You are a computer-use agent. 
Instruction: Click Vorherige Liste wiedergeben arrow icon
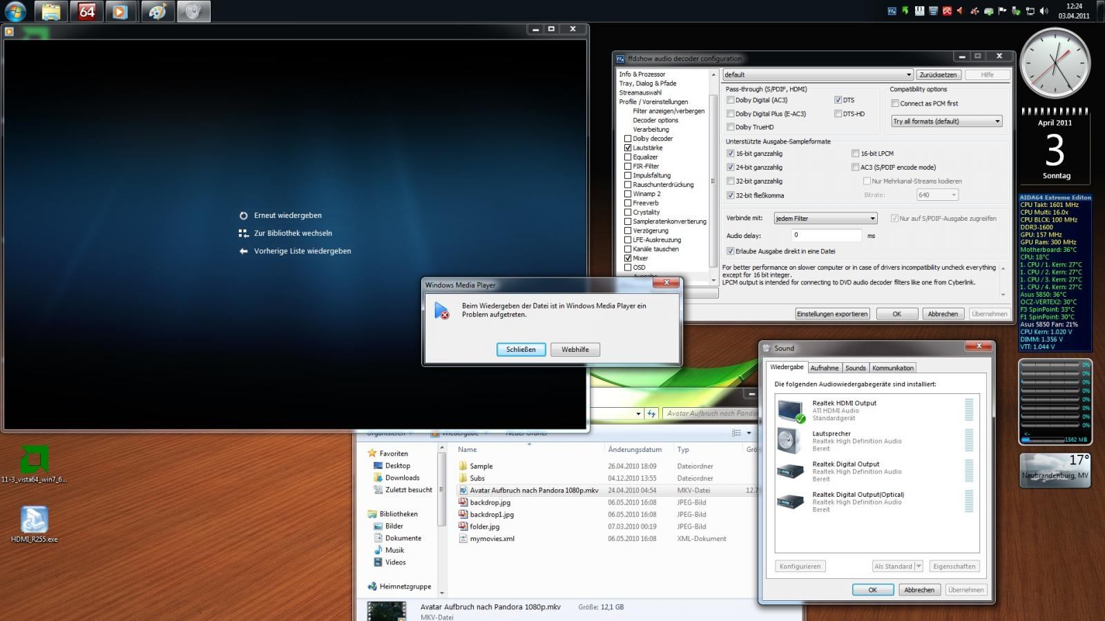[x=243, y=251]
